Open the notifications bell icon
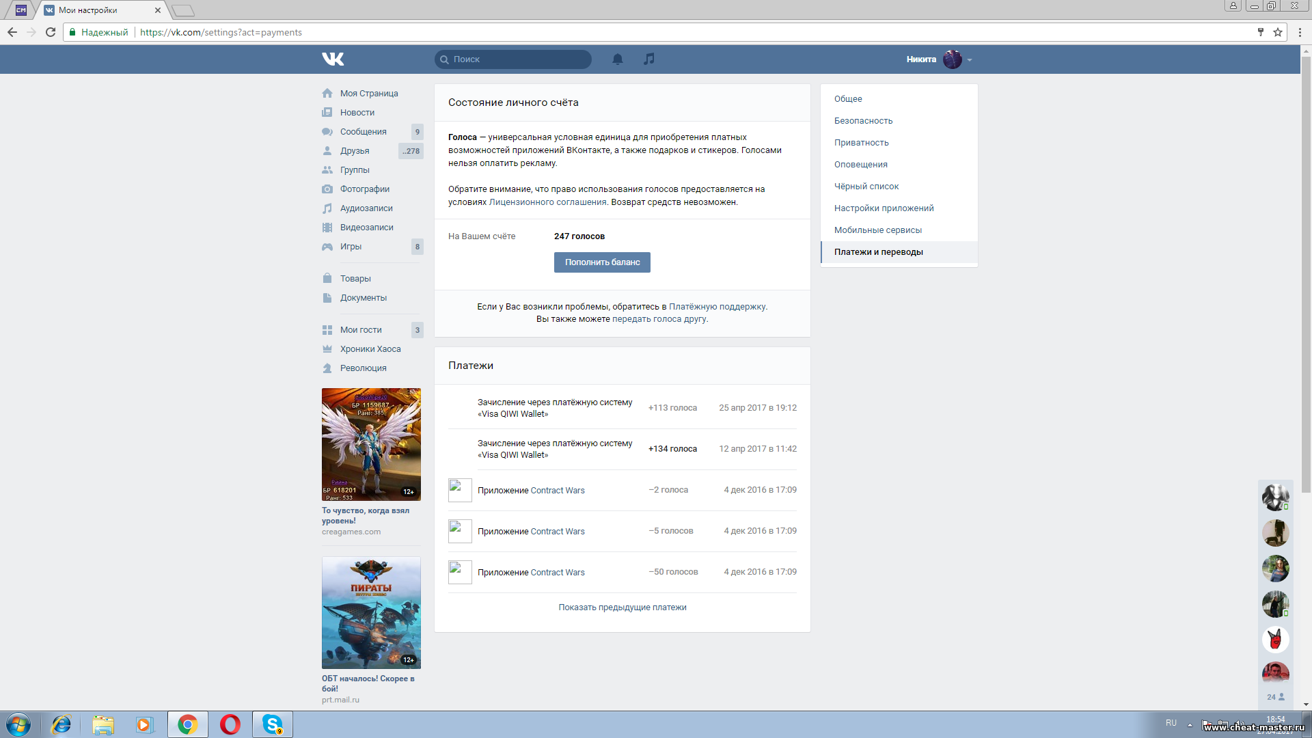Image resolution: width=1312 pixels, height=738 pixels. click(x=617, y=59)
